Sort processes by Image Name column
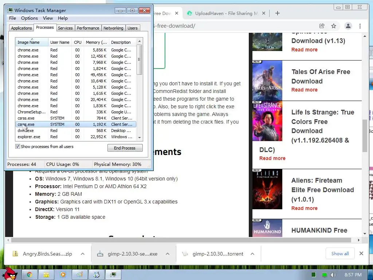 click(x=32, y=42)
